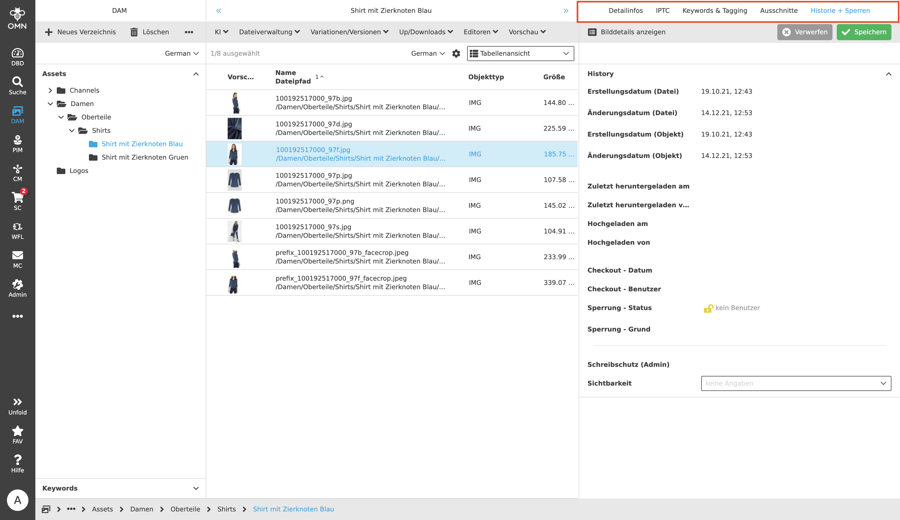Switch to the Keywords & Tagging tab

714,11
